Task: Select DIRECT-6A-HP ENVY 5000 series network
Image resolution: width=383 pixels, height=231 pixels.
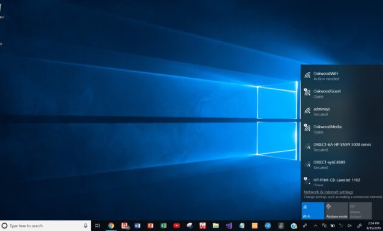Action: click(342, 147)
